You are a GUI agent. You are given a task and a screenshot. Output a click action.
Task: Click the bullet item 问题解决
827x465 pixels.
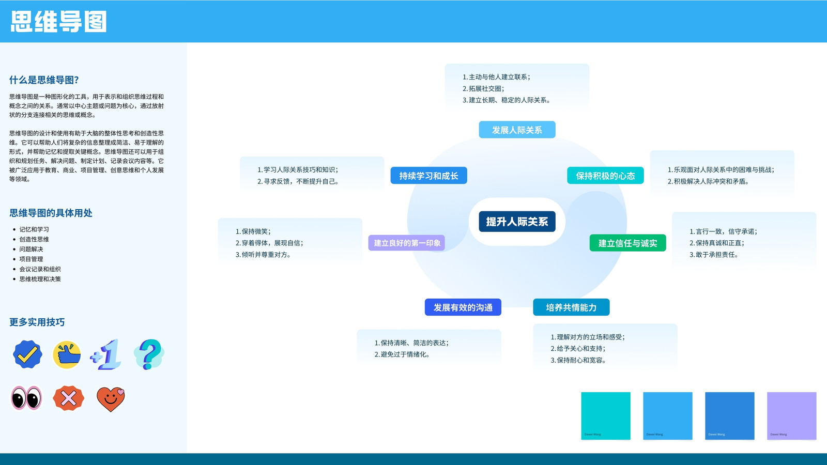pyautogui.click(x=31, y=249)
